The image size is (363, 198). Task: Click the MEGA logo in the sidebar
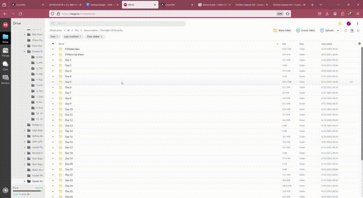(x=5, y=25)
